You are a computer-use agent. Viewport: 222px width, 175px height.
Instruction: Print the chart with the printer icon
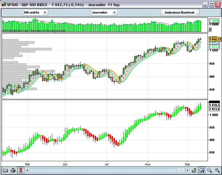(13, 171)
